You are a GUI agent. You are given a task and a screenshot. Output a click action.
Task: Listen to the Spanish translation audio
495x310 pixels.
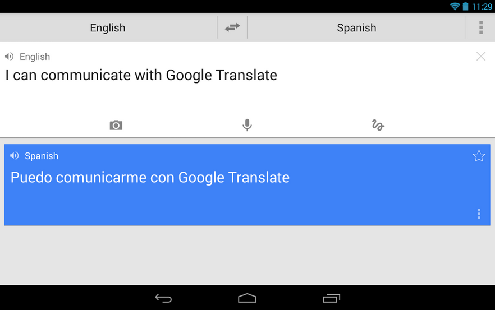coord(15,156)
